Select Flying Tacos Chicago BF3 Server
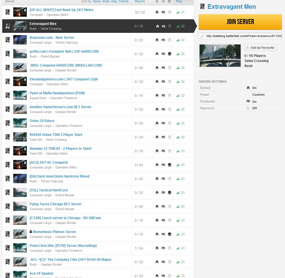 55,204
